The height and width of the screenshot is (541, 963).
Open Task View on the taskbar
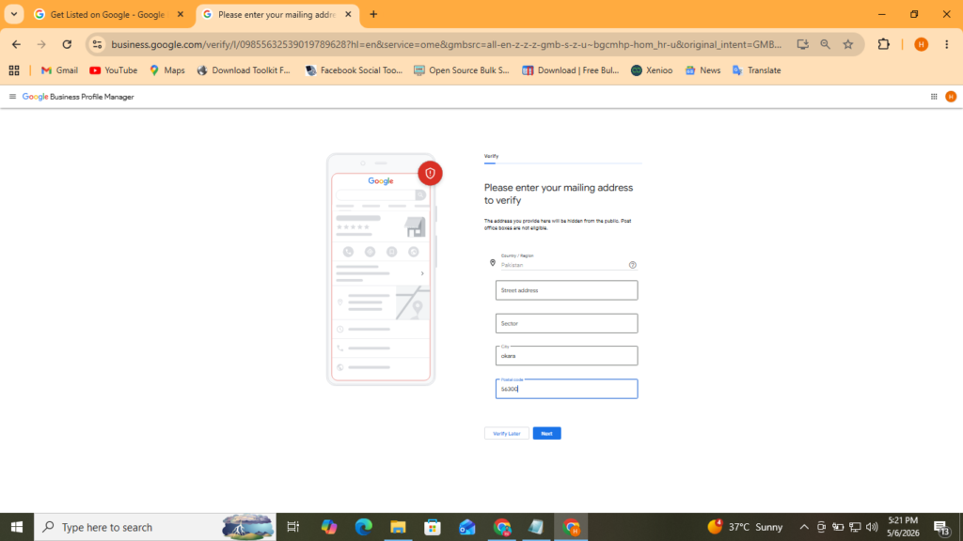[293, 527]
